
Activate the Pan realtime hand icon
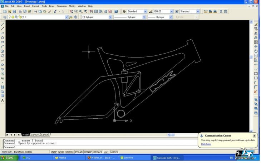click(x=71, y=11)
